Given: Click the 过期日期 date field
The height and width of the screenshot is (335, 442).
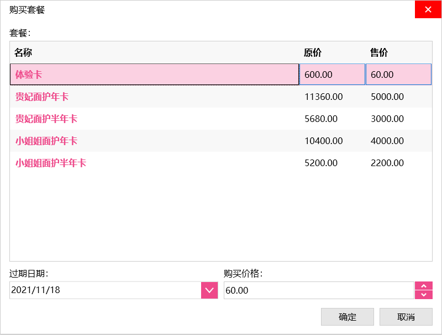Looking at the screenshot, I should point(105,290).
